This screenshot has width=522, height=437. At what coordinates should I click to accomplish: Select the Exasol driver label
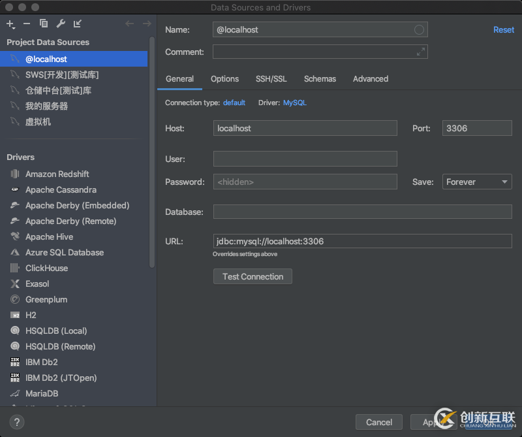coord(37,283)
